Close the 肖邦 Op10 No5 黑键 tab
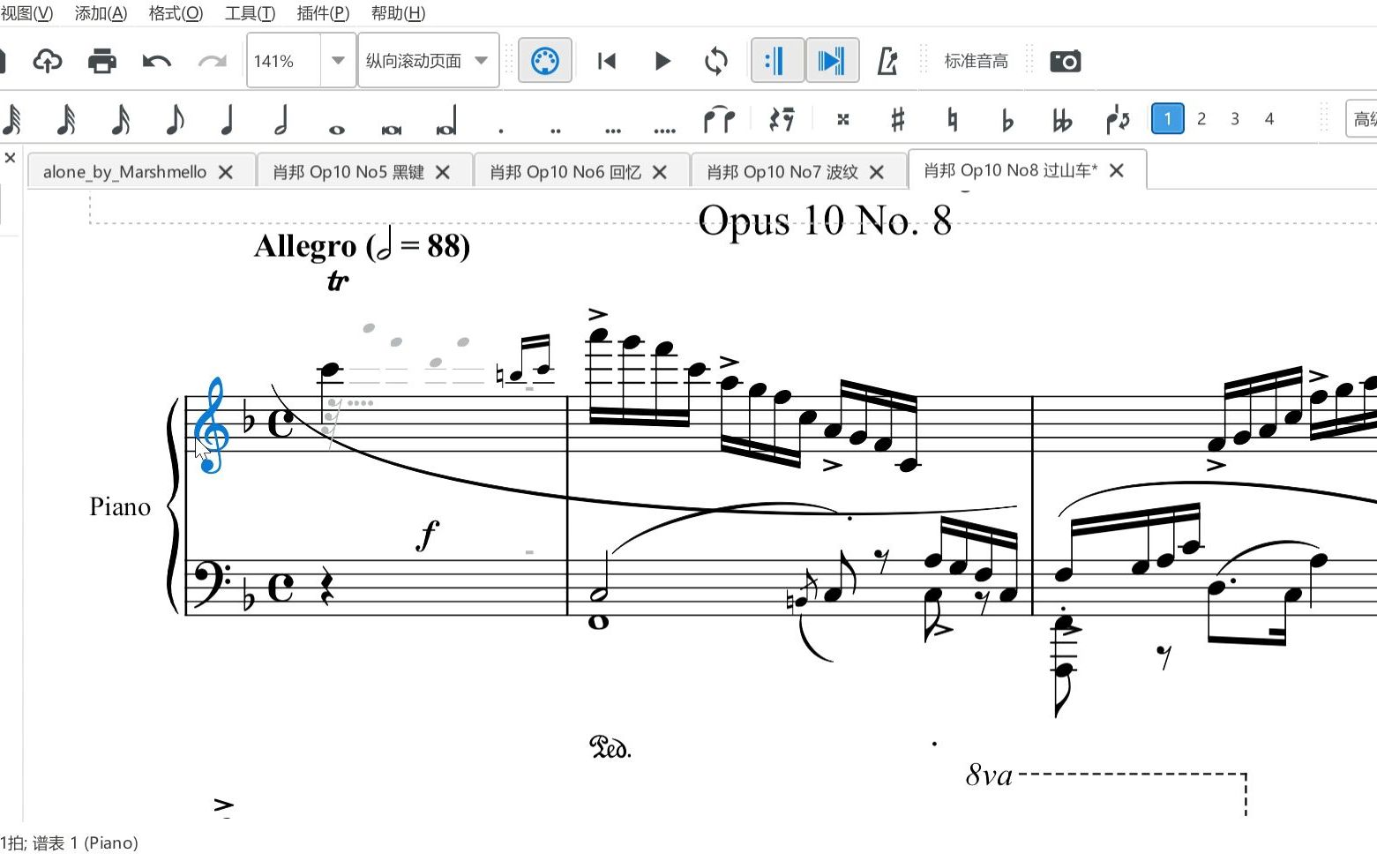Image resolution: width=1377 pixels, height=861 pixels. pos(443,172)
